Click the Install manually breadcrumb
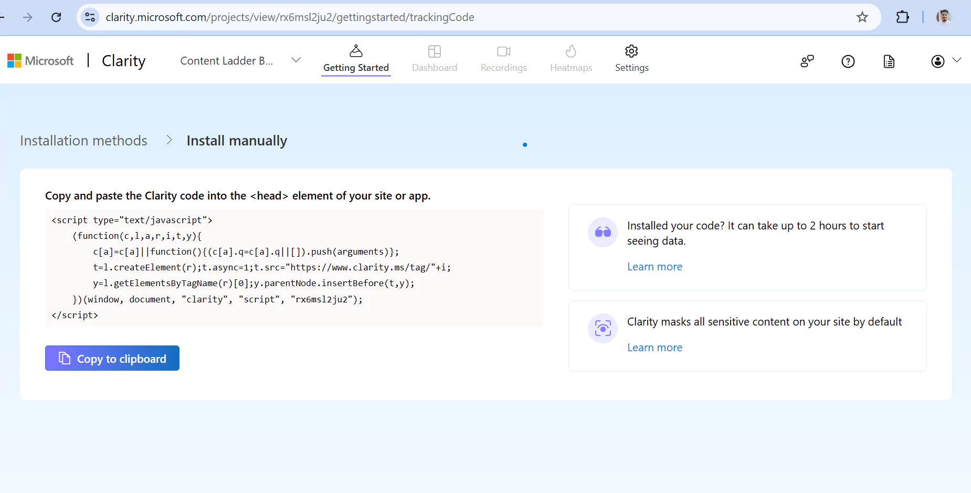This screenshot has width=971, height=493. (x=237, y=141)
